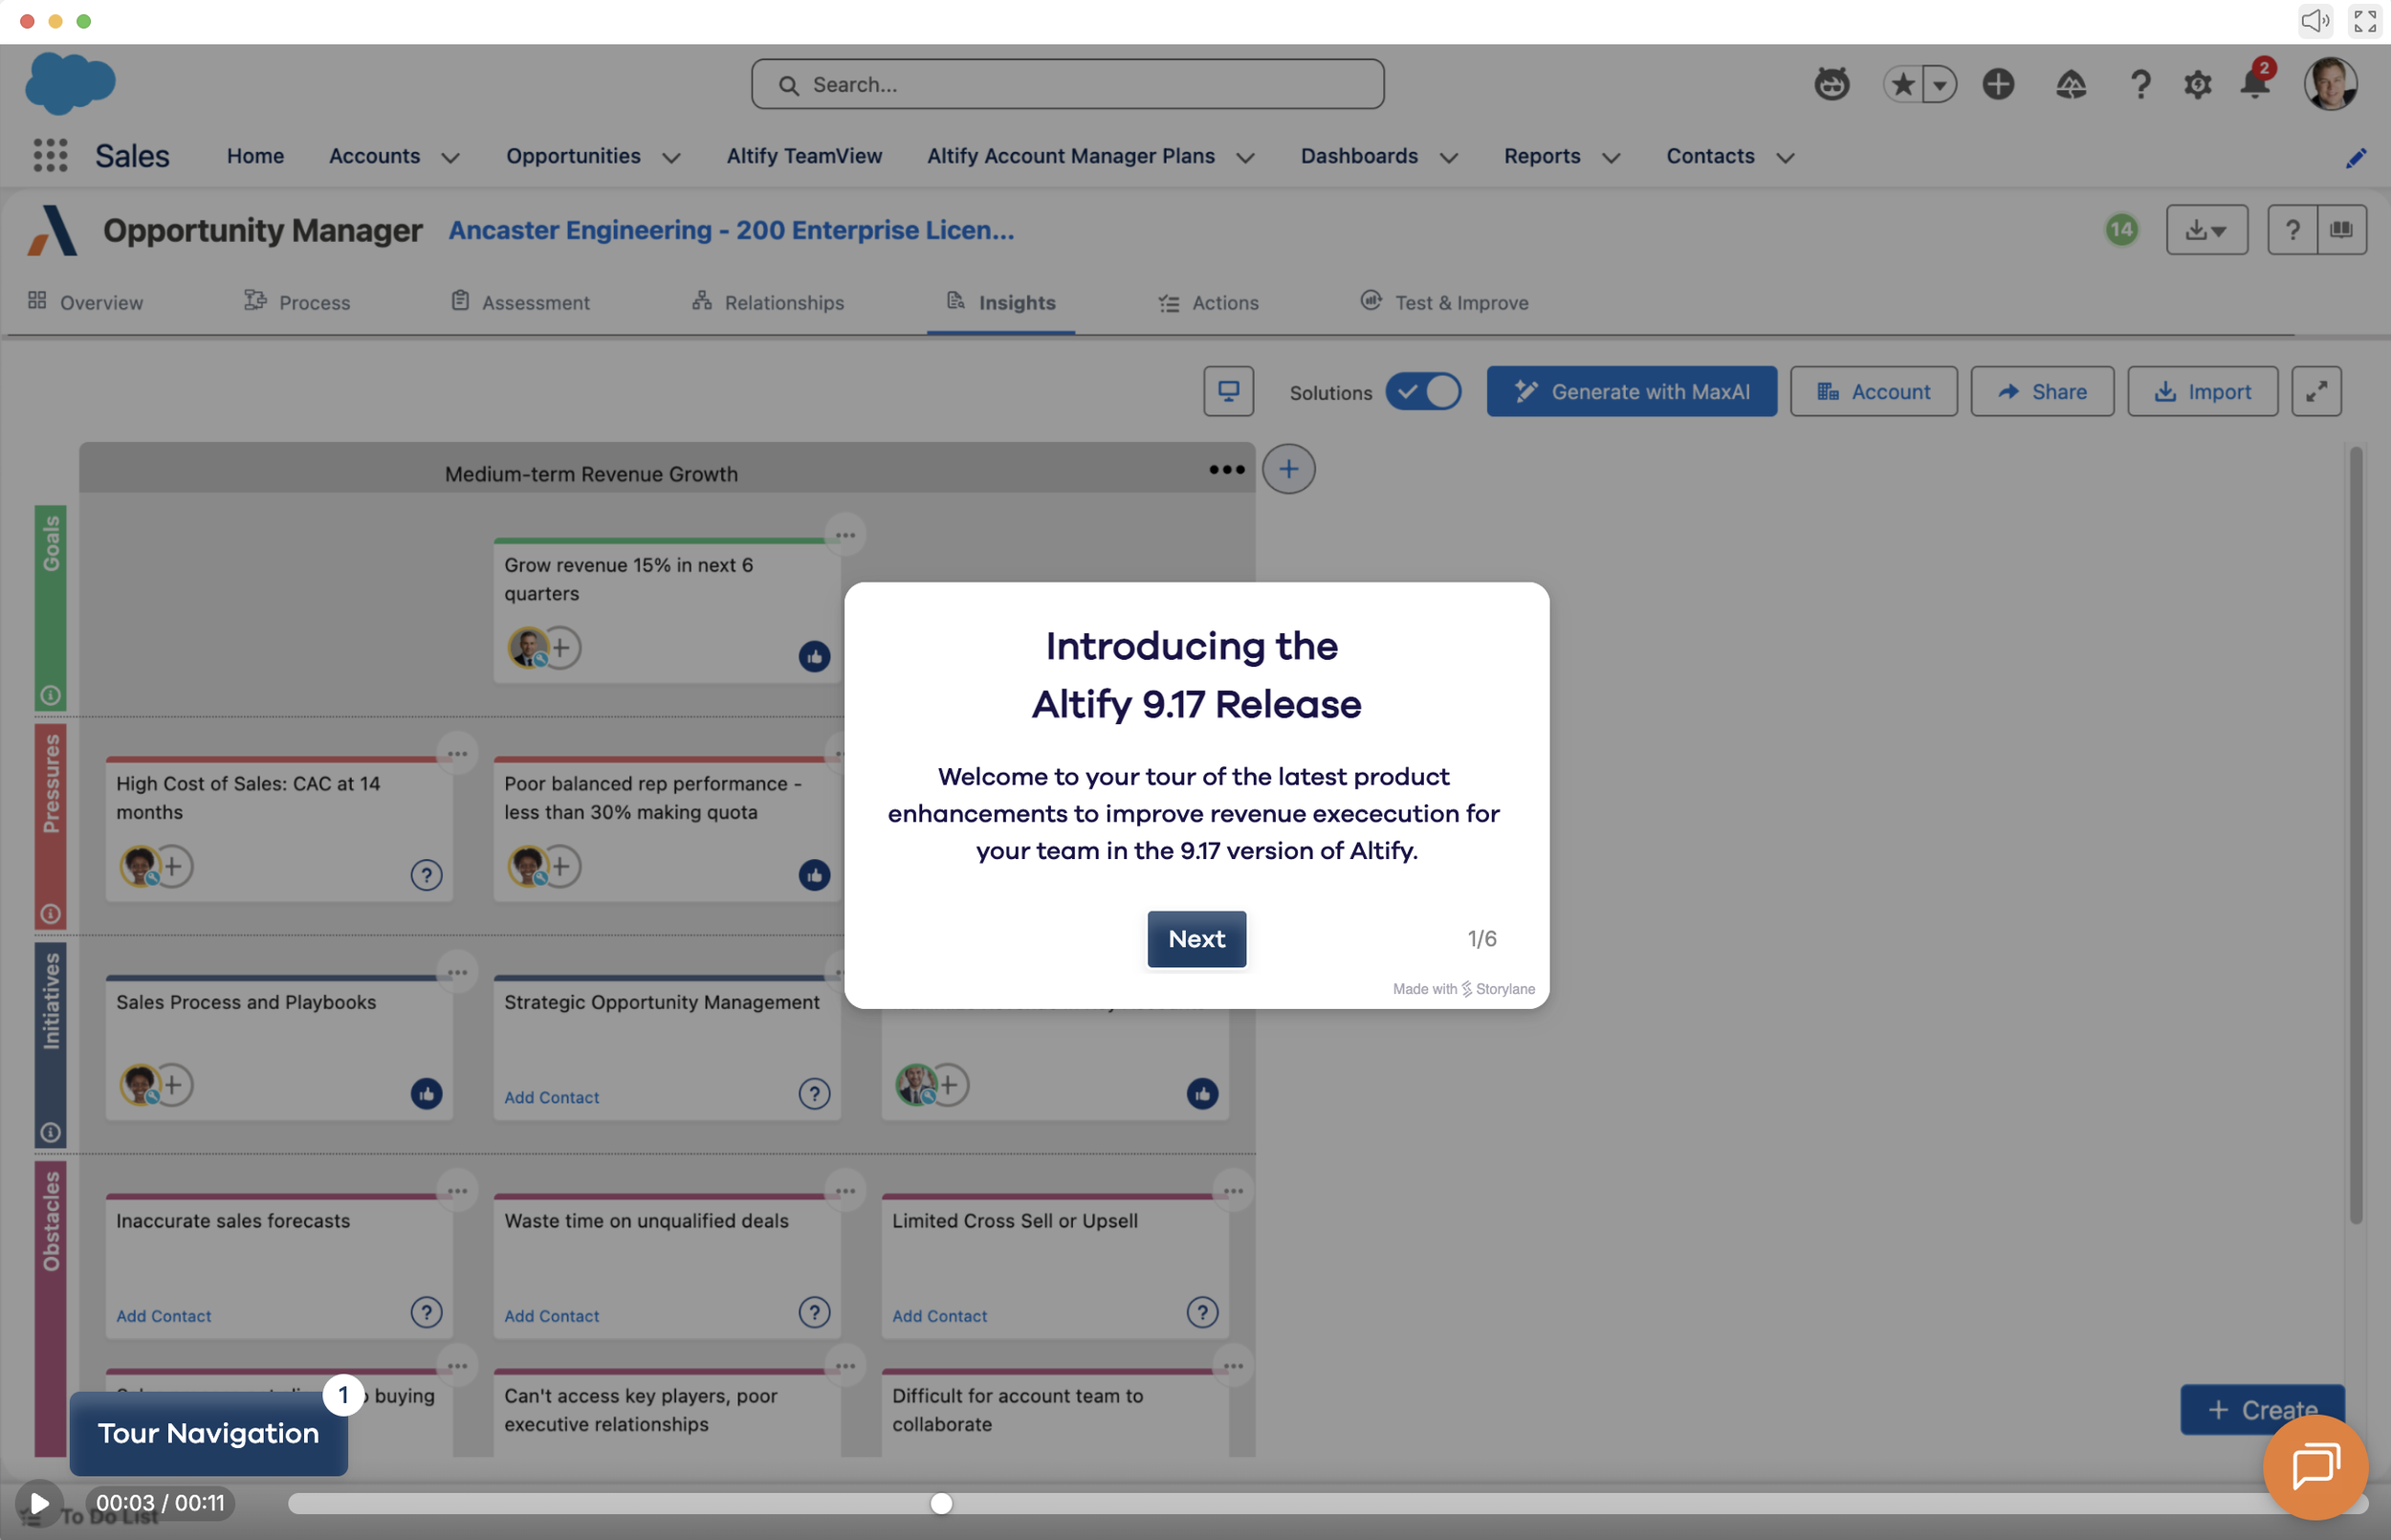The height and width of the screenshot is (1540, 2391).
Task: Open the notifications bell
Action: pyautogui.click(x=2255, y=84)
